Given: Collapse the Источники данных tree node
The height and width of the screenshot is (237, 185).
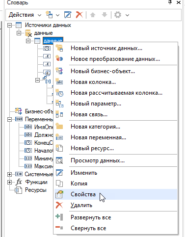Looking at the screenshot, I should 10,25.
